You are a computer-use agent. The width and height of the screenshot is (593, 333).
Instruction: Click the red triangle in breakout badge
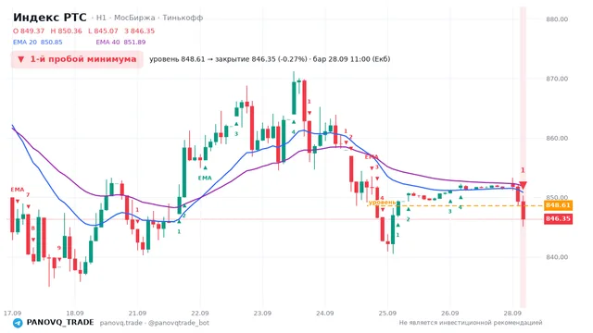(x=21, y=59)
